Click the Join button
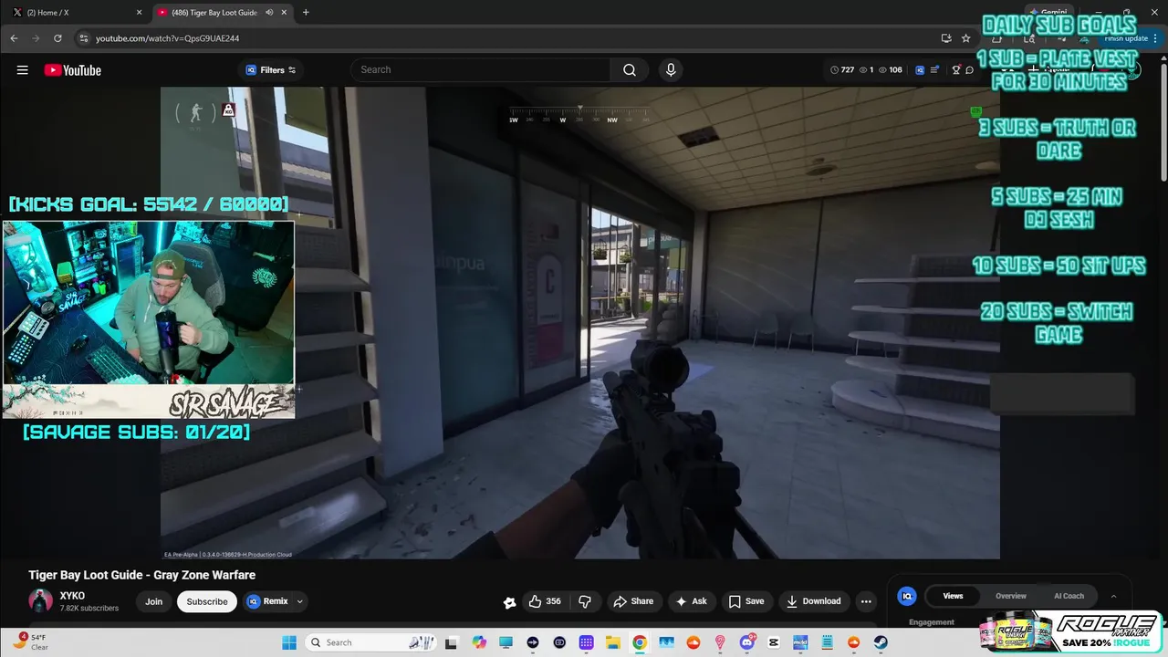The height and width of the screenshot is (657, 1168). pos(153,601)
